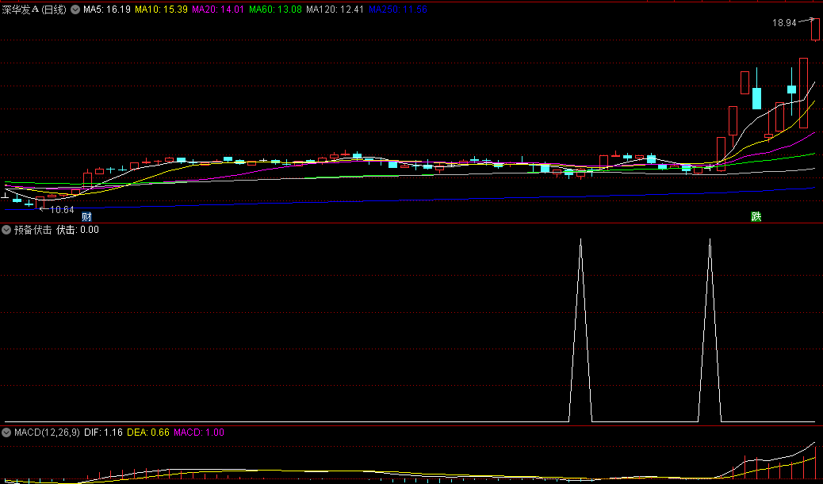Click the 预备伏击 indicator name
The width and height of the screenshot is (823, 484).
click(x=33, y=230)
